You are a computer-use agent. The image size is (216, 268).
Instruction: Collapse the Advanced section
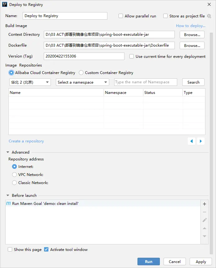[8, 152]
